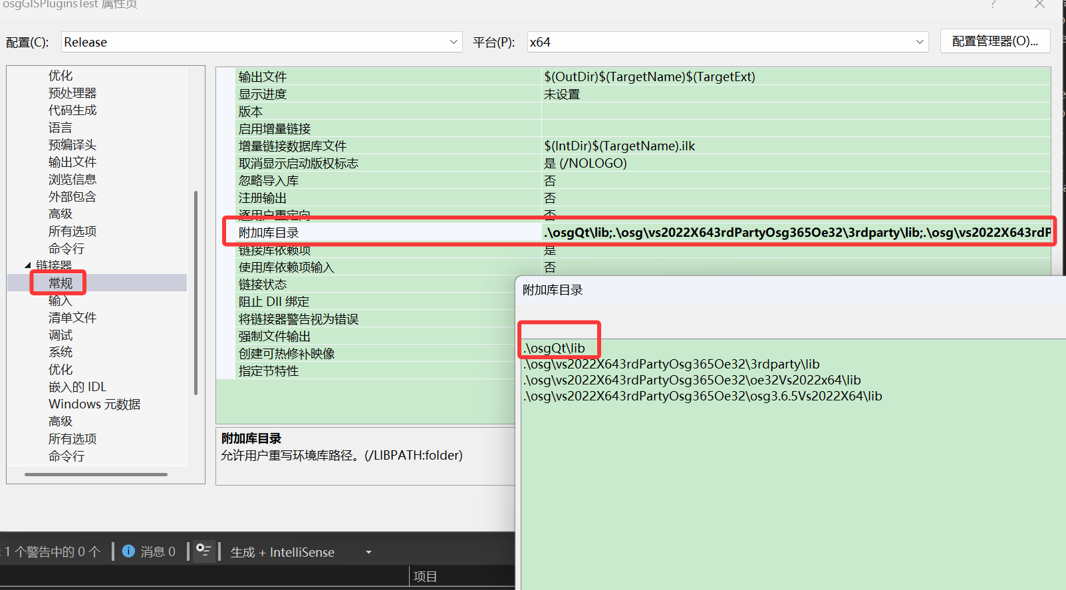Click the 是 (/NOLOGO) value

pyautogui.click(x=585, y=163)
